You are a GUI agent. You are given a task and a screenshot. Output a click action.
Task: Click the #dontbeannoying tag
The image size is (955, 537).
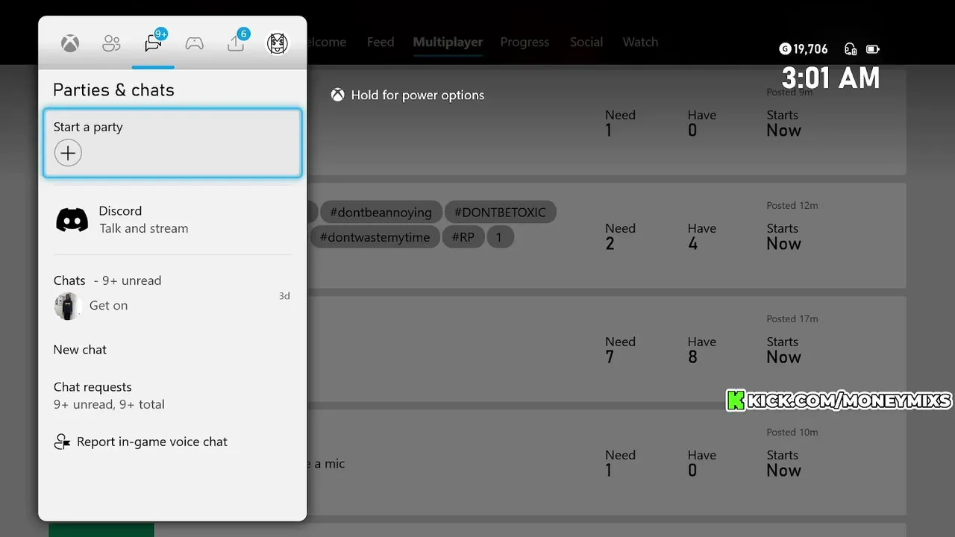(x=381, y=213)
